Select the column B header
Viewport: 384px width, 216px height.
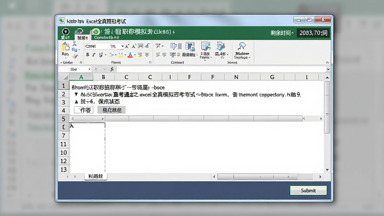click(103, 77)
